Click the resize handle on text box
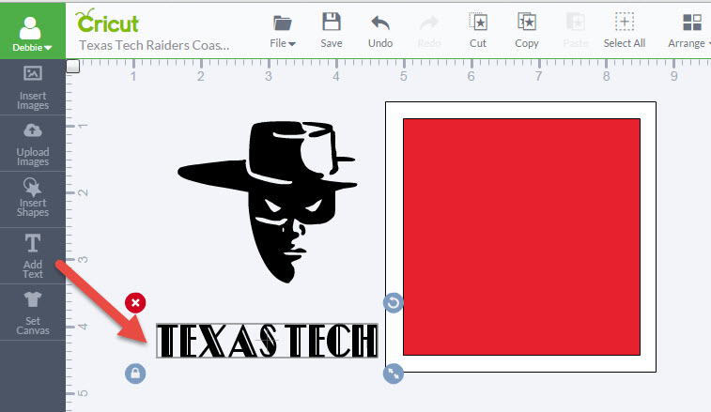Image resolution: width=711 pixels, height=412 pixels. (394, 374)
